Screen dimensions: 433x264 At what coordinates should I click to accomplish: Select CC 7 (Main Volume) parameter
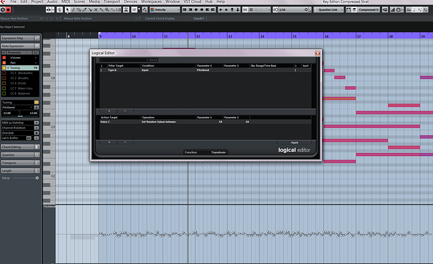click(x=21, y=88)
